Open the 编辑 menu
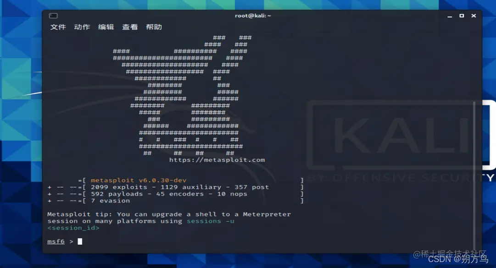This screenshot has width=496, height=268. (106, 27)
